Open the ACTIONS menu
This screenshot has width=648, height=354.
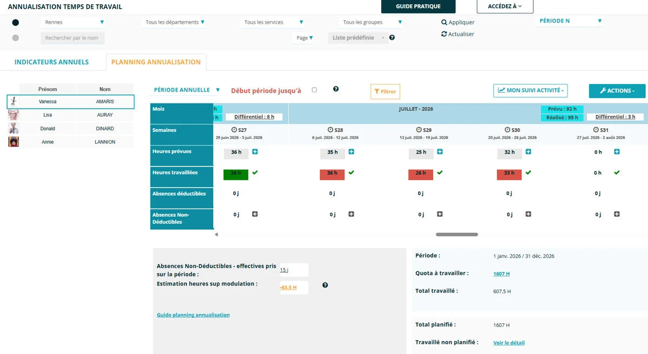[617, 91]
